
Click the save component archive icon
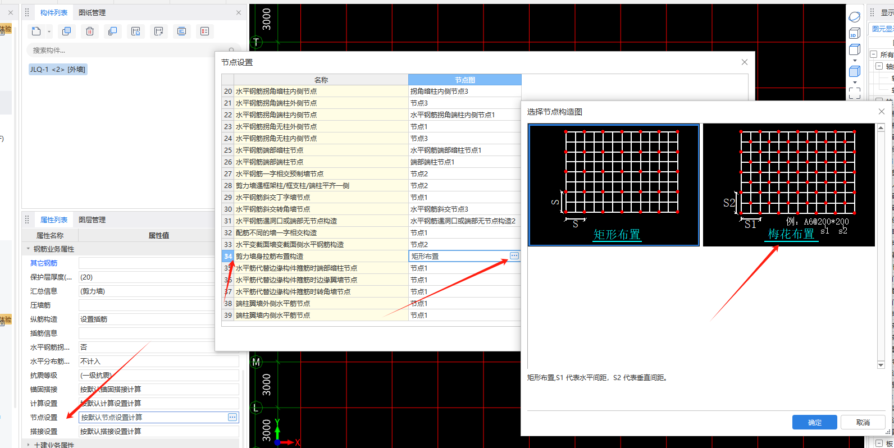136,31
